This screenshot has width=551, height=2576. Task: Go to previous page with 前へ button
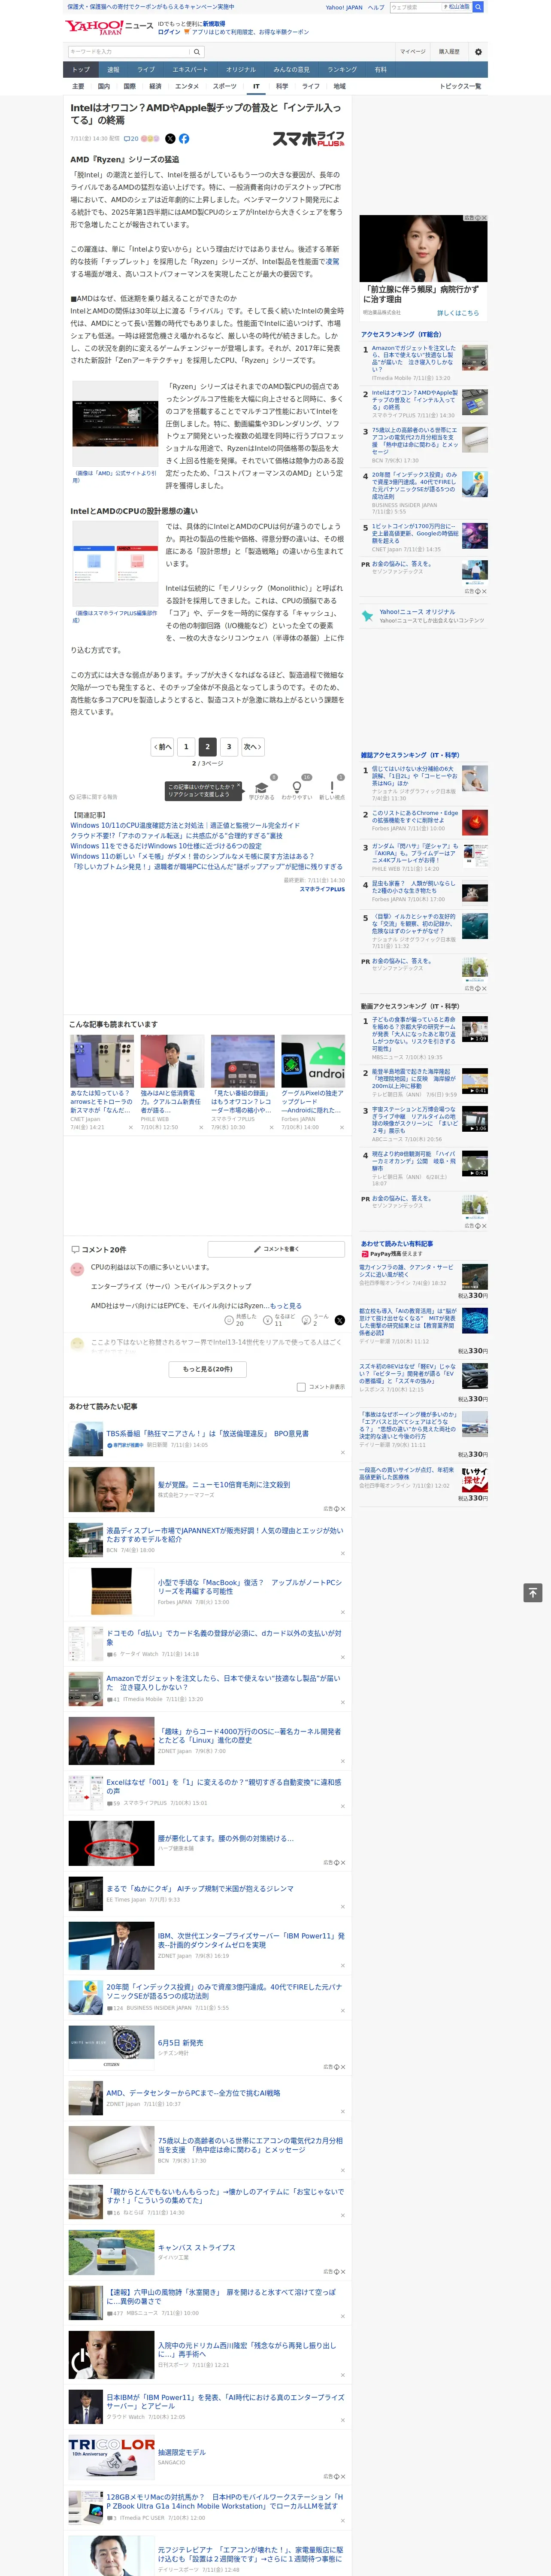click(x=162, y=746)
